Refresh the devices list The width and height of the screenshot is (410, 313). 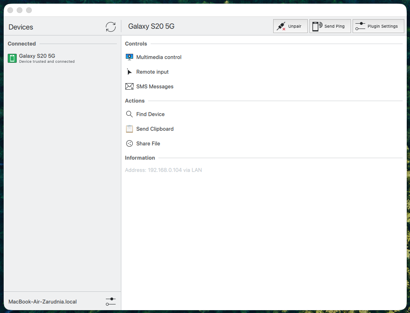coord(111,26)
